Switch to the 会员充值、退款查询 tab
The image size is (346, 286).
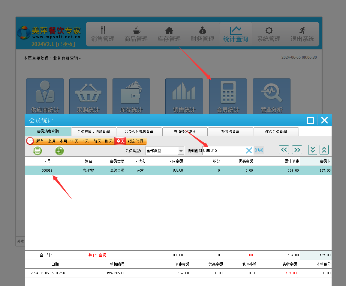tap(94, 131)
